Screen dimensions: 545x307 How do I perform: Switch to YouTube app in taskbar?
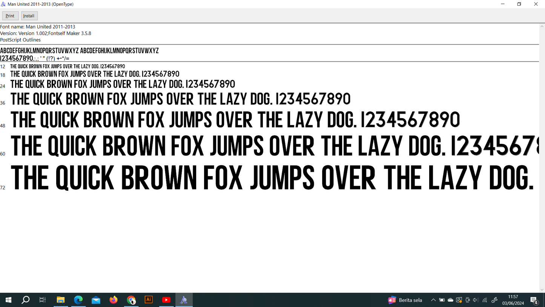pos(166,300)
